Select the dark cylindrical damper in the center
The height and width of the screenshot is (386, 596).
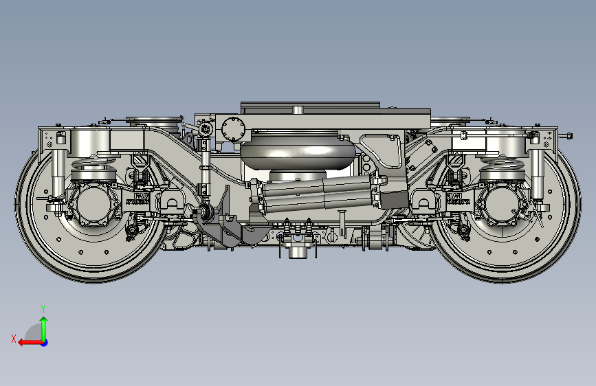(318, 195)
